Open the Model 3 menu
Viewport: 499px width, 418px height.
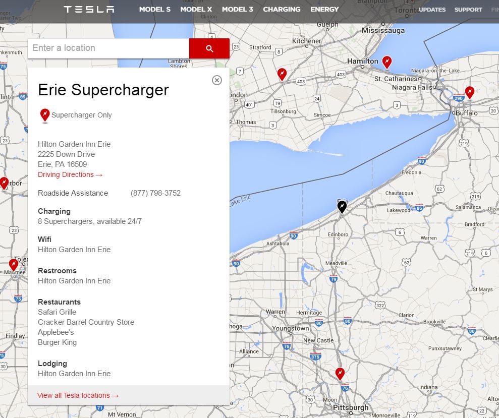[x=238, y=9]
